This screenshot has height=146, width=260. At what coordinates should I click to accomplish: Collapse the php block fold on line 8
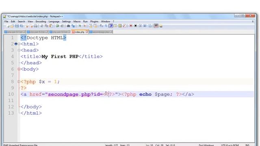point(19,82)
